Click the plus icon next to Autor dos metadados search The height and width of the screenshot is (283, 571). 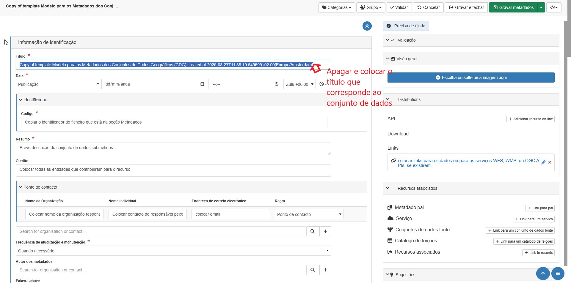325,270
